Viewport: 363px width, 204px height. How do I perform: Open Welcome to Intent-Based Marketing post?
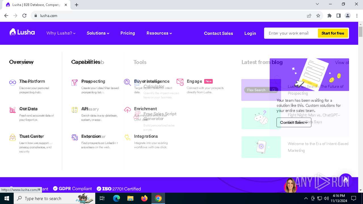pyautogui.click(x=318, y=147)
